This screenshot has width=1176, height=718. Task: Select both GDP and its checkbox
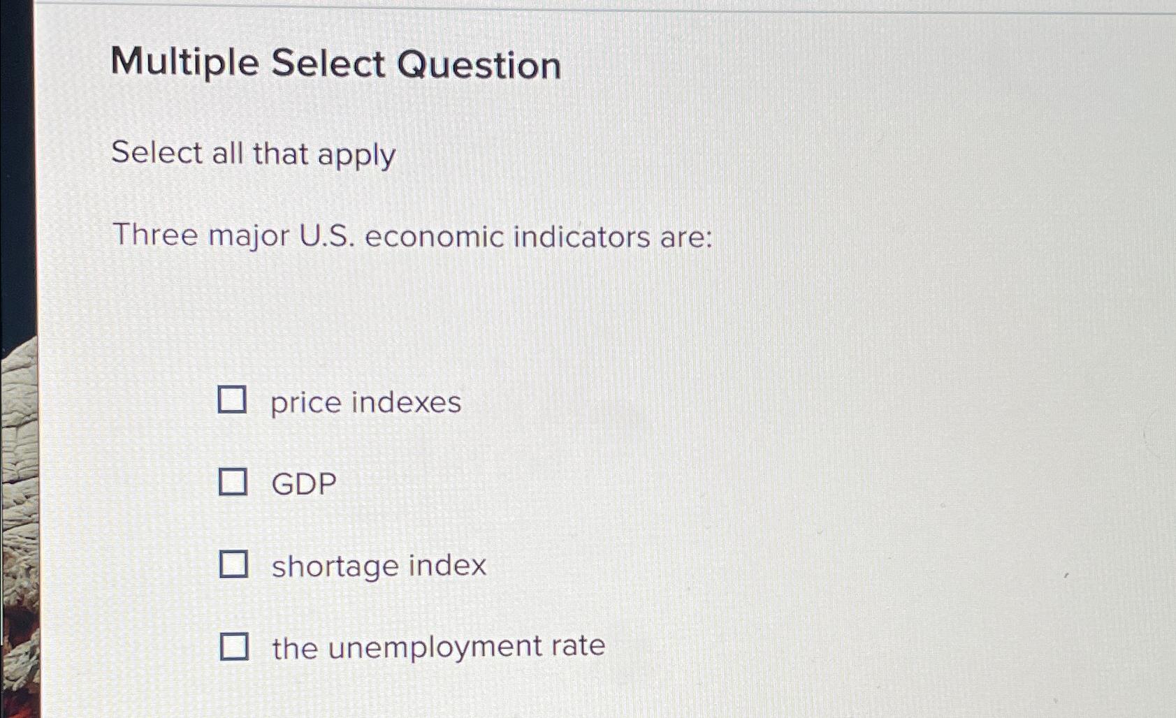(235, 483)
